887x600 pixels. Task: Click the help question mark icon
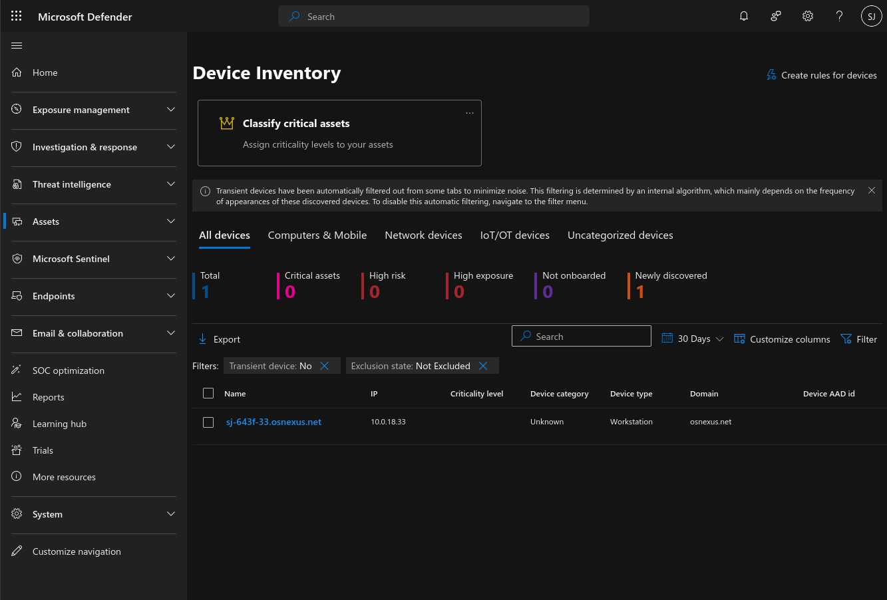(839, 17)
